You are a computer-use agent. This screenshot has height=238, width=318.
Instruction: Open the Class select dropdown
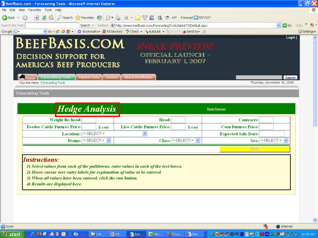point(186,140)
